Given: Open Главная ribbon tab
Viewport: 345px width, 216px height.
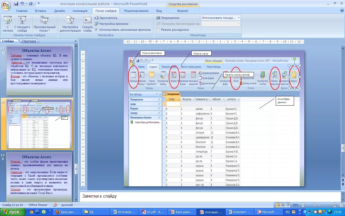Looking at the screenshot, I should pyautogui.click(x=22, y=11).
